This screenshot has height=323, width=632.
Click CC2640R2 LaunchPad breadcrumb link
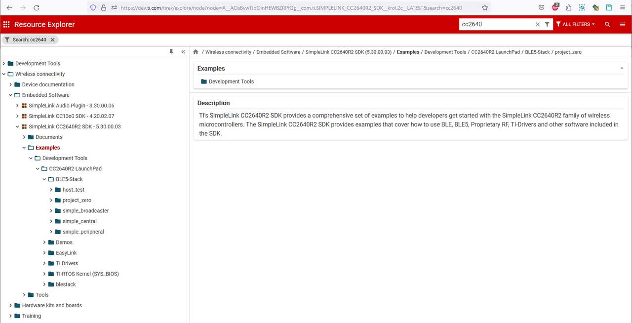click(496, 52)
